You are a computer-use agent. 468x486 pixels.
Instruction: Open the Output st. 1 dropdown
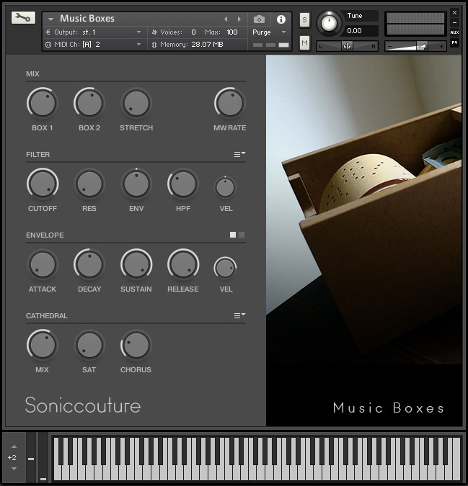(94, 32)
